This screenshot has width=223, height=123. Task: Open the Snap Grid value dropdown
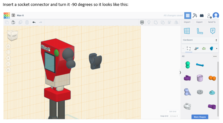pyautogui.click(x=174, y=116)
